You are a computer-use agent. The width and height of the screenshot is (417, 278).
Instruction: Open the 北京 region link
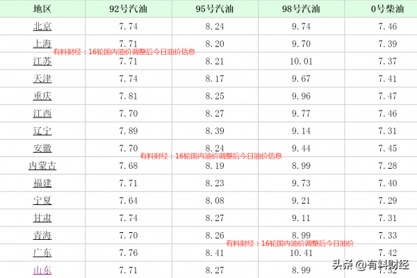click(42, 26)
